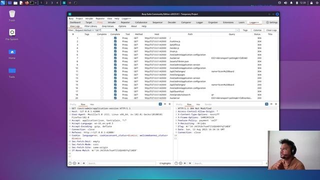The image size is (320, 180).
Task: Open the request pane hamburger options menu
Action: (x=169, y=104)
